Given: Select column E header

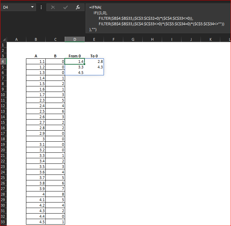Looking at the screenshot, I should [x=94, y=39].
